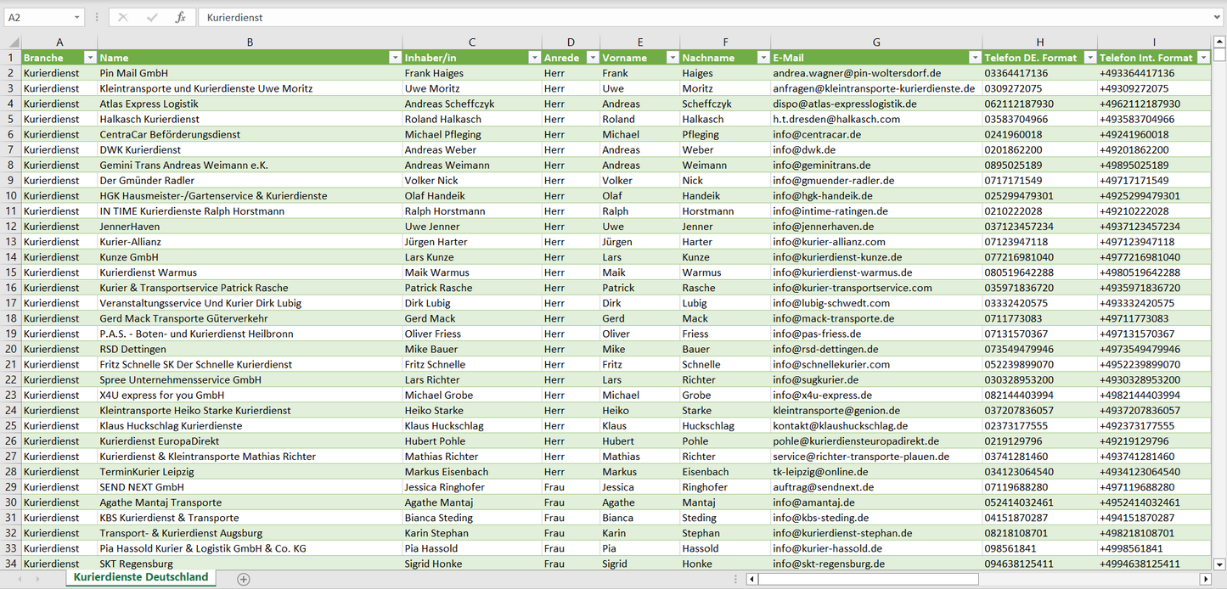Viewport: 1227px width, 589px height.
Task: Open the Name Box dropdown arrow
Action: tap(77, 17)
